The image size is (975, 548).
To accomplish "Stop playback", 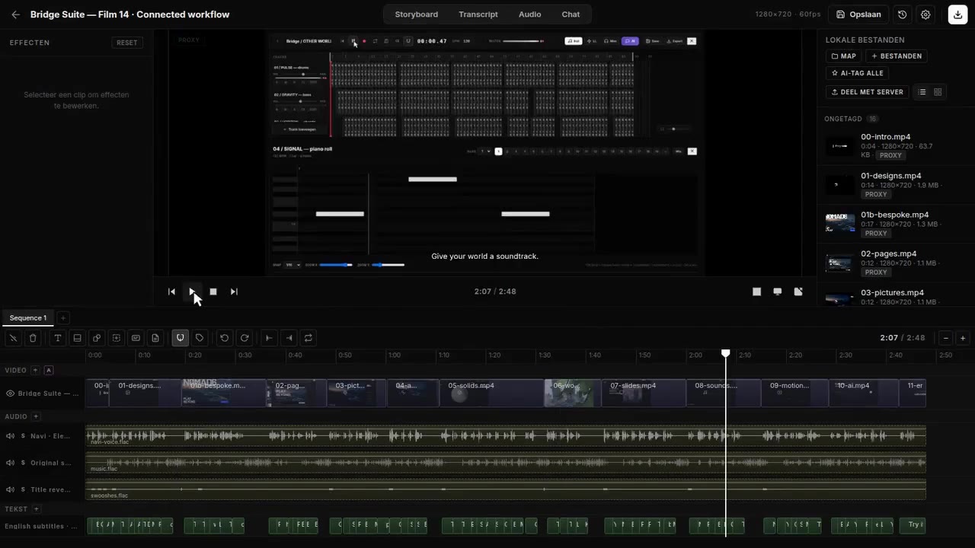I will point(213,292).
